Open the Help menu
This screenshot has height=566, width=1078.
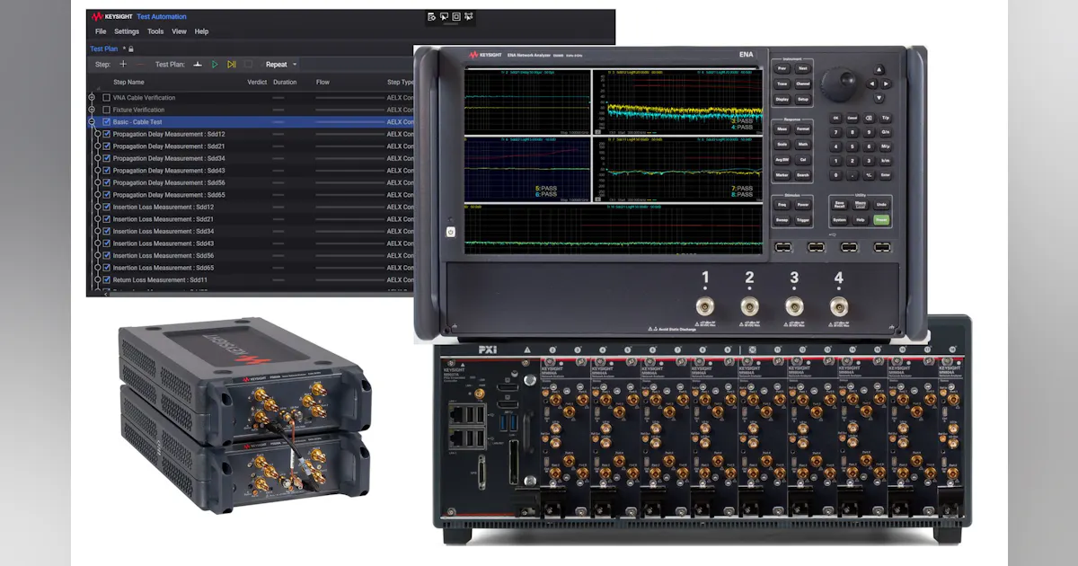click(x=202, y=31)
